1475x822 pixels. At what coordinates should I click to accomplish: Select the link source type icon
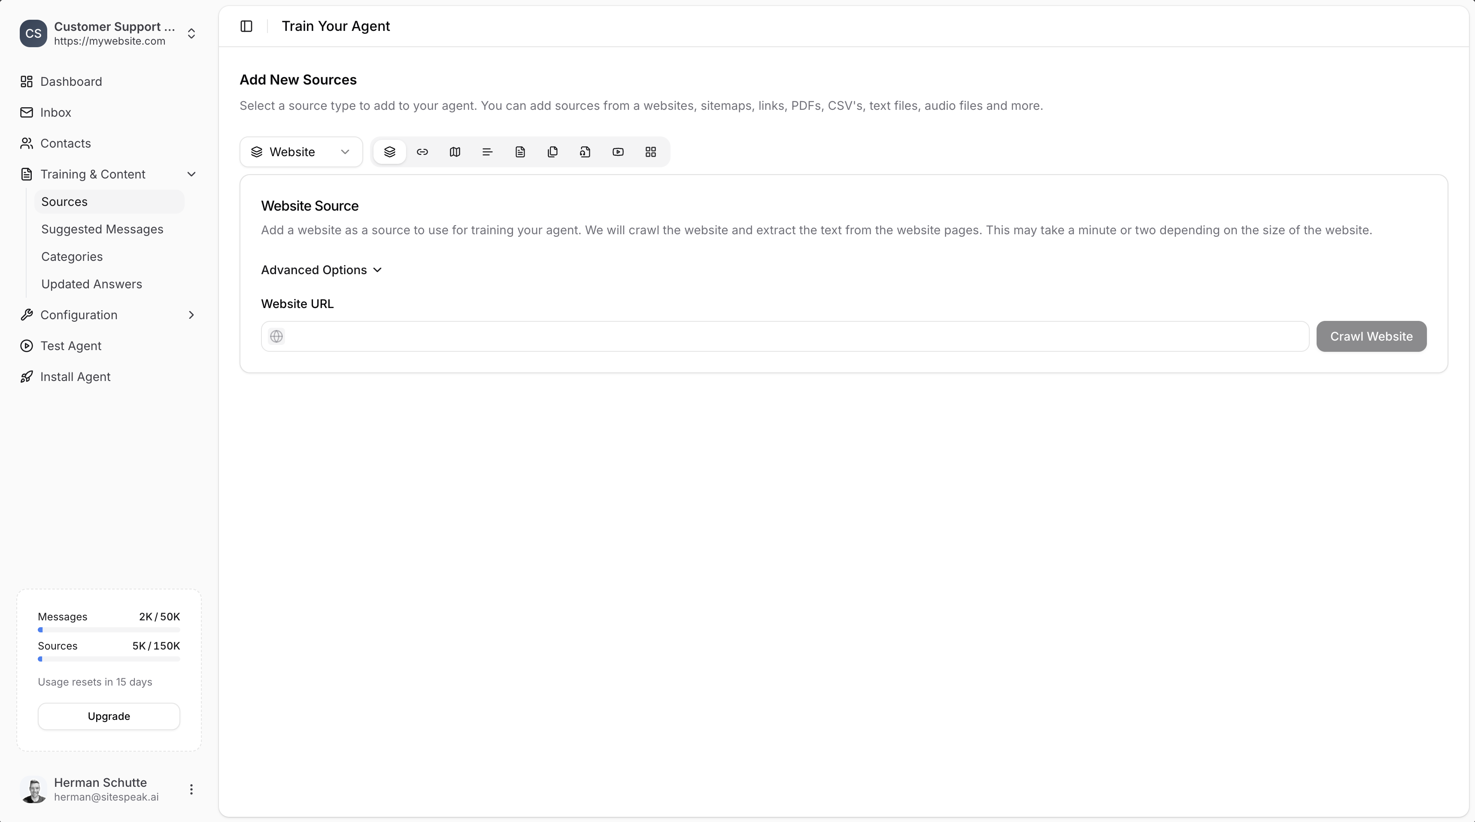point(422,152)
